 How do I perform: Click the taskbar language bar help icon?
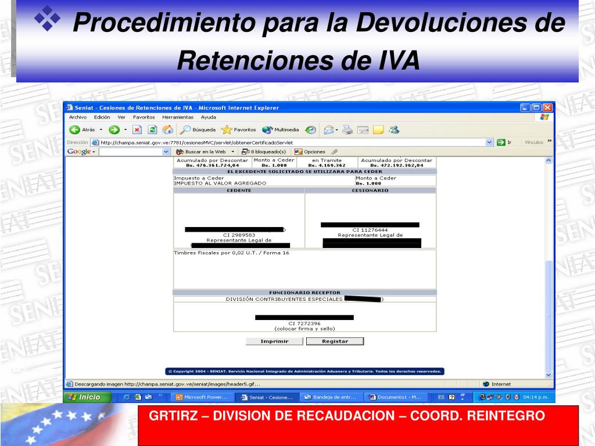(451, 397)
